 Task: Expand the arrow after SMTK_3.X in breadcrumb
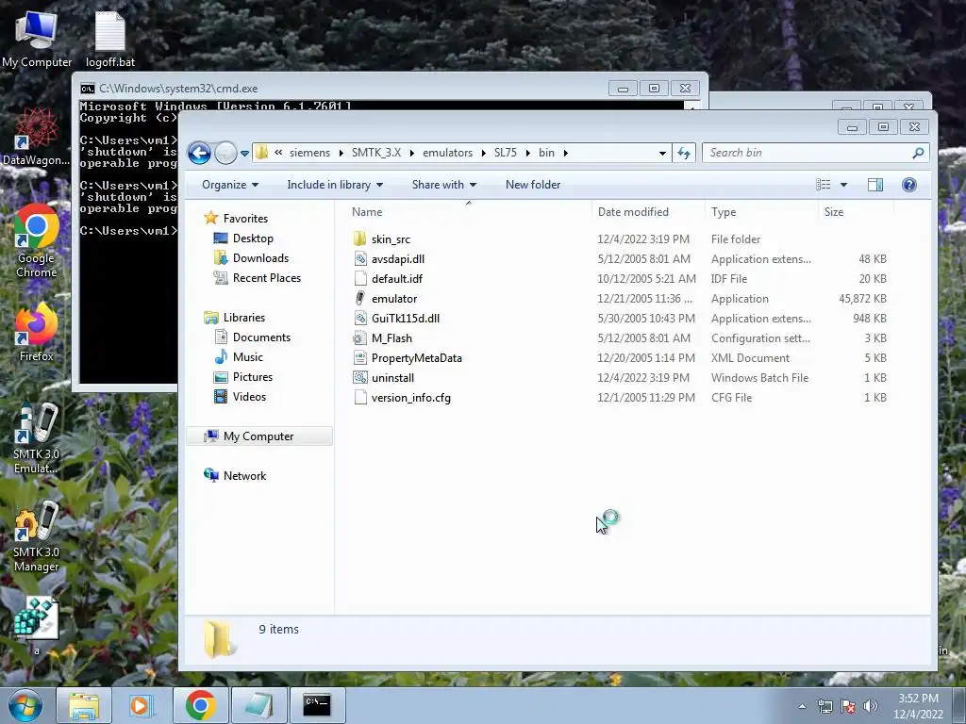click(412, 153)
